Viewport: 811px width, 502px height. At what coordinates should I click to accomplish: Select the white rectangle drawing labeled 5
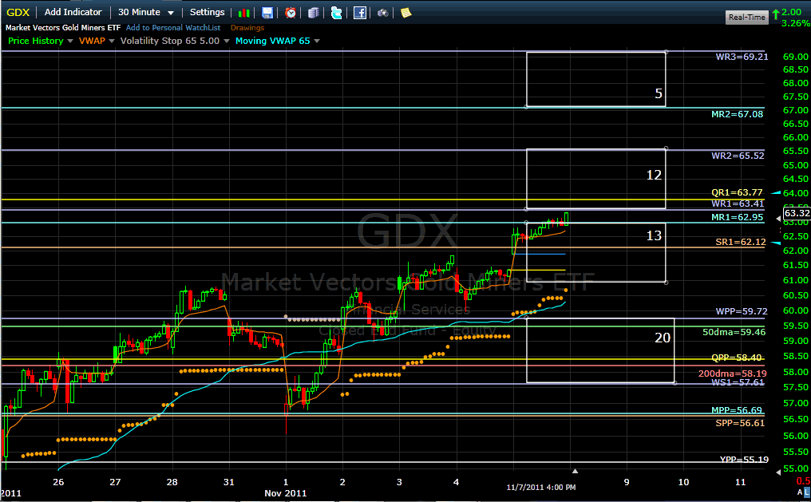pos(595,80)
